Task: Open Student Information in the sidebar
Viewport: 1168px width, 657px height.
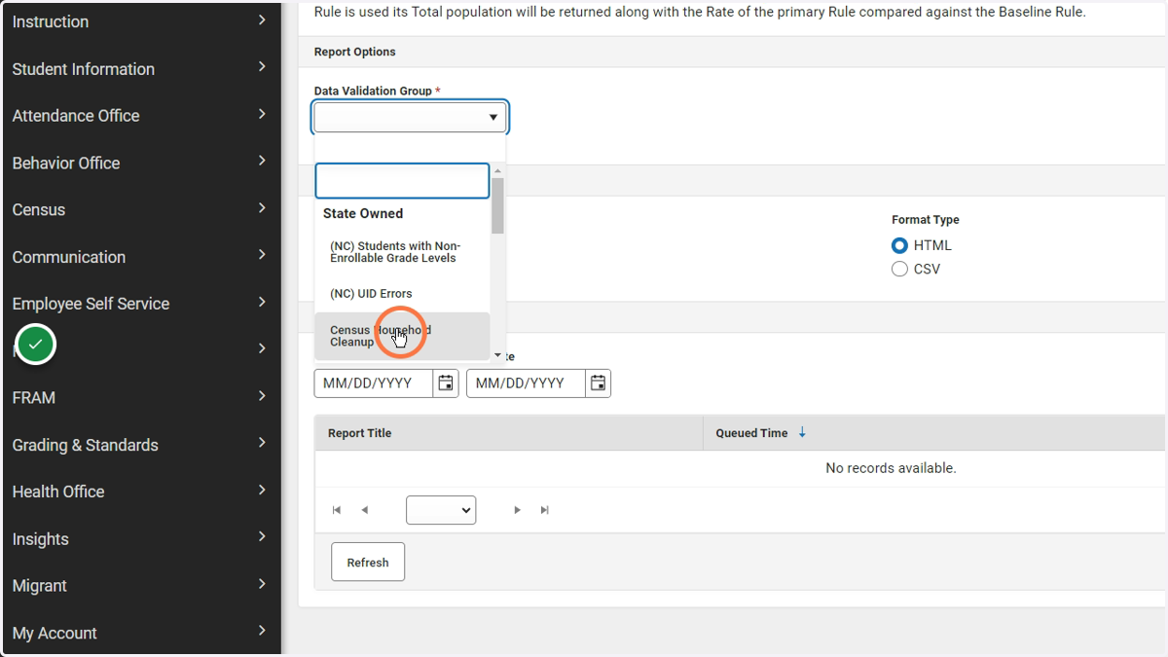Action: [x=84, y=69]
